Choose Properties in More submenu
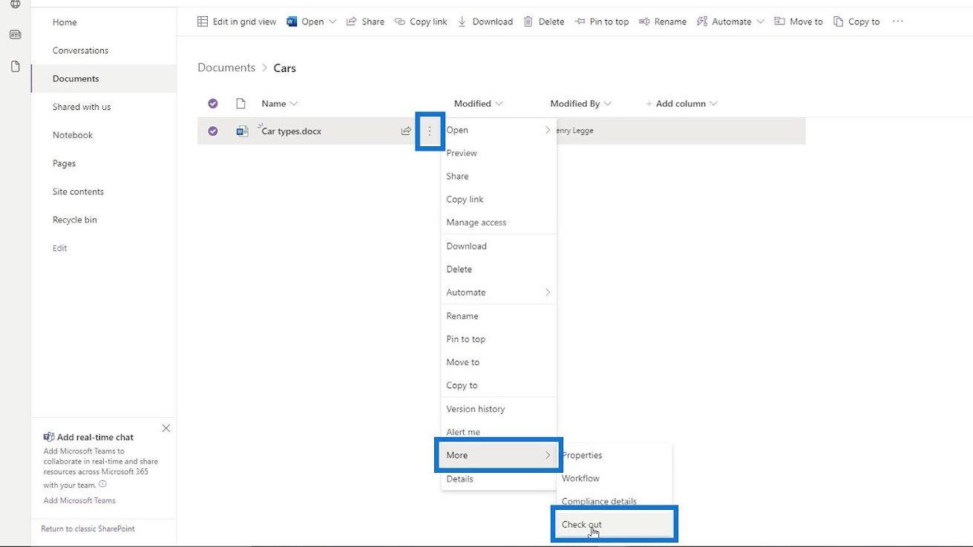Screen dimensions: 973x547 pyautogui.click(x=615, y=455)
